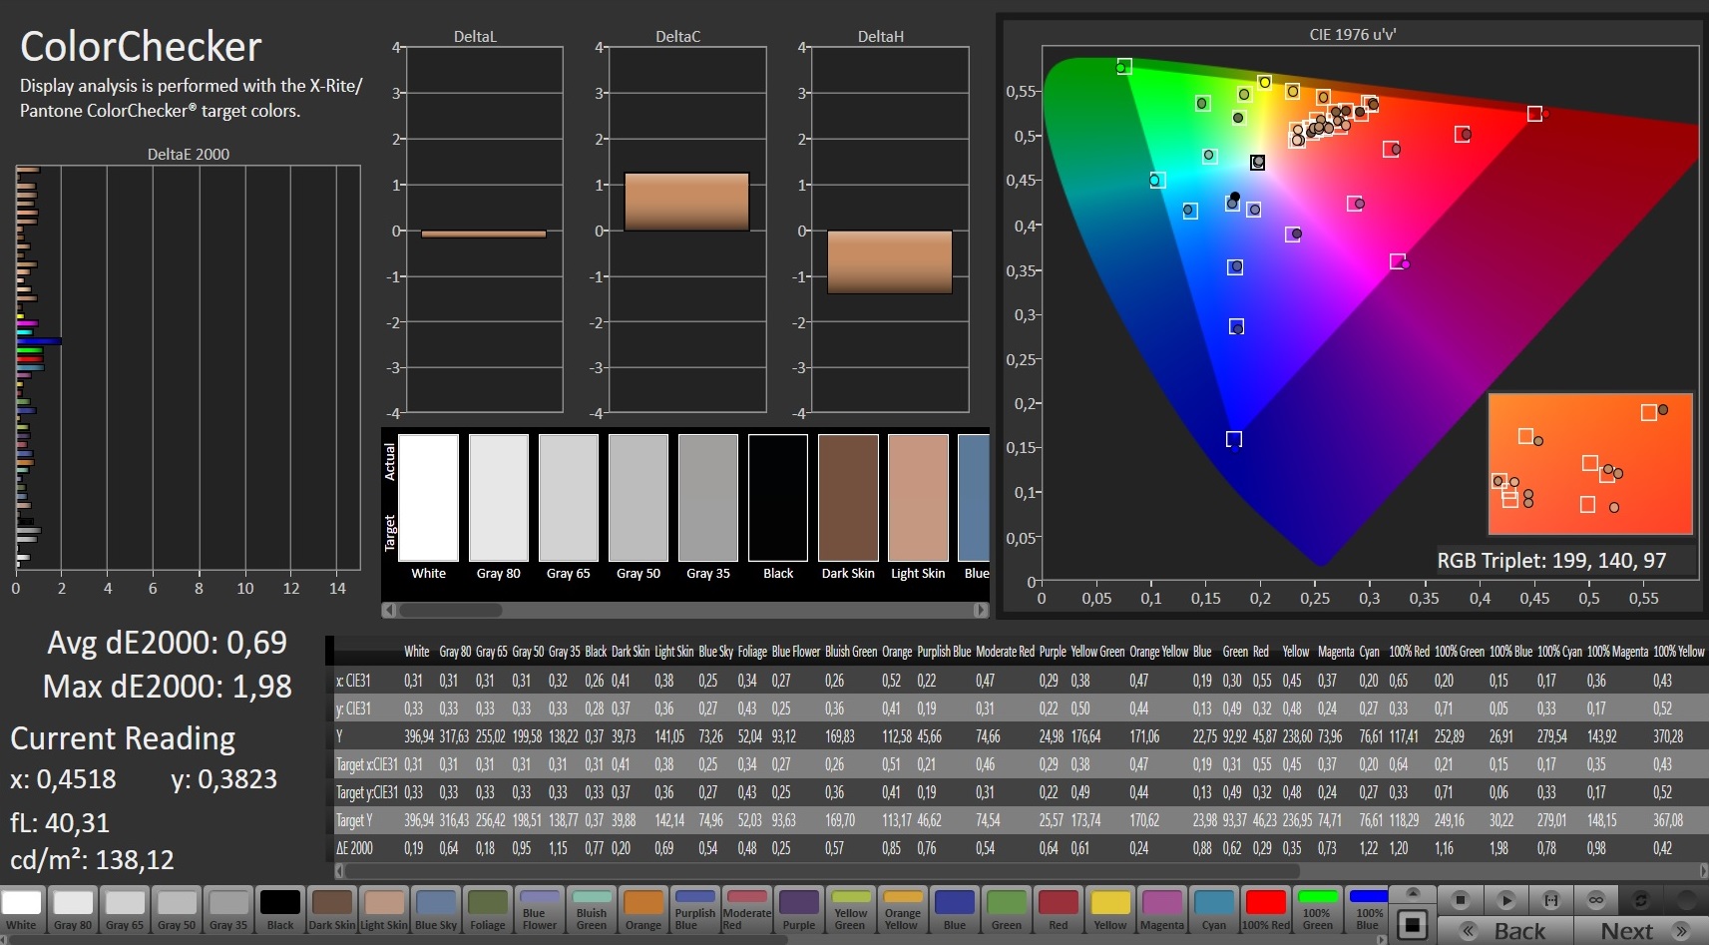This screenshot has width=1709, height=945.
Task: Click the Gray 80 Actual/Target comparison patch
Action: click(x=499, y=497)
